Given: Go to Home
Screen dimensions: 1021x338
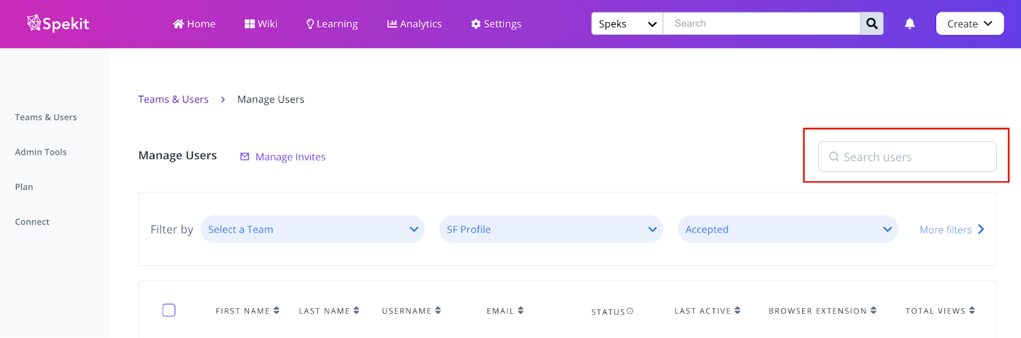Looking at the screenshot, I should pyautogui.click(x=194, y=24).
